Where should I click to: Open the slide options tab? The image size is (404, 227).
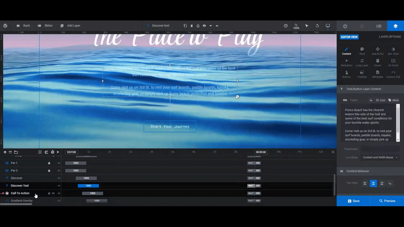click(x=379, y=26)
